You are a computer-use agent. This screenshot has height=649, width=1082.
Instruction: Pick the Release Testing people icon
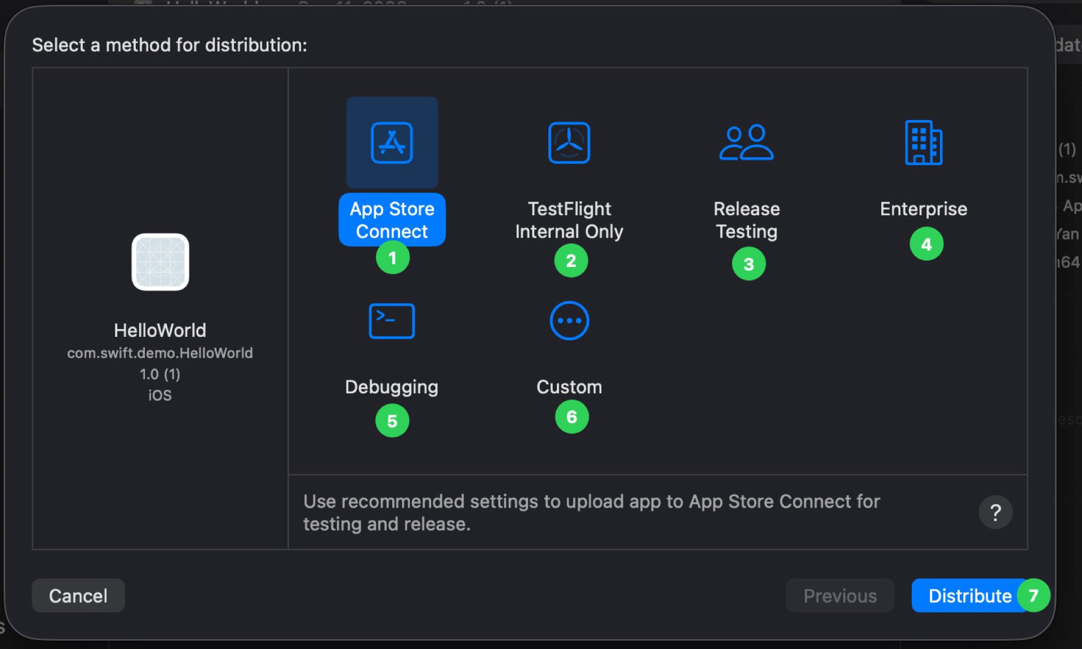[x=746, y=143]
